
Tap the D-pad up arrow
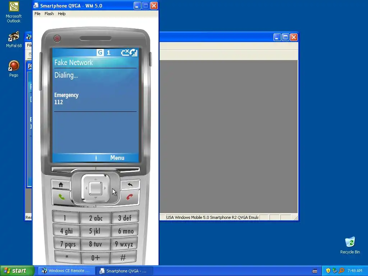[96, 179]
